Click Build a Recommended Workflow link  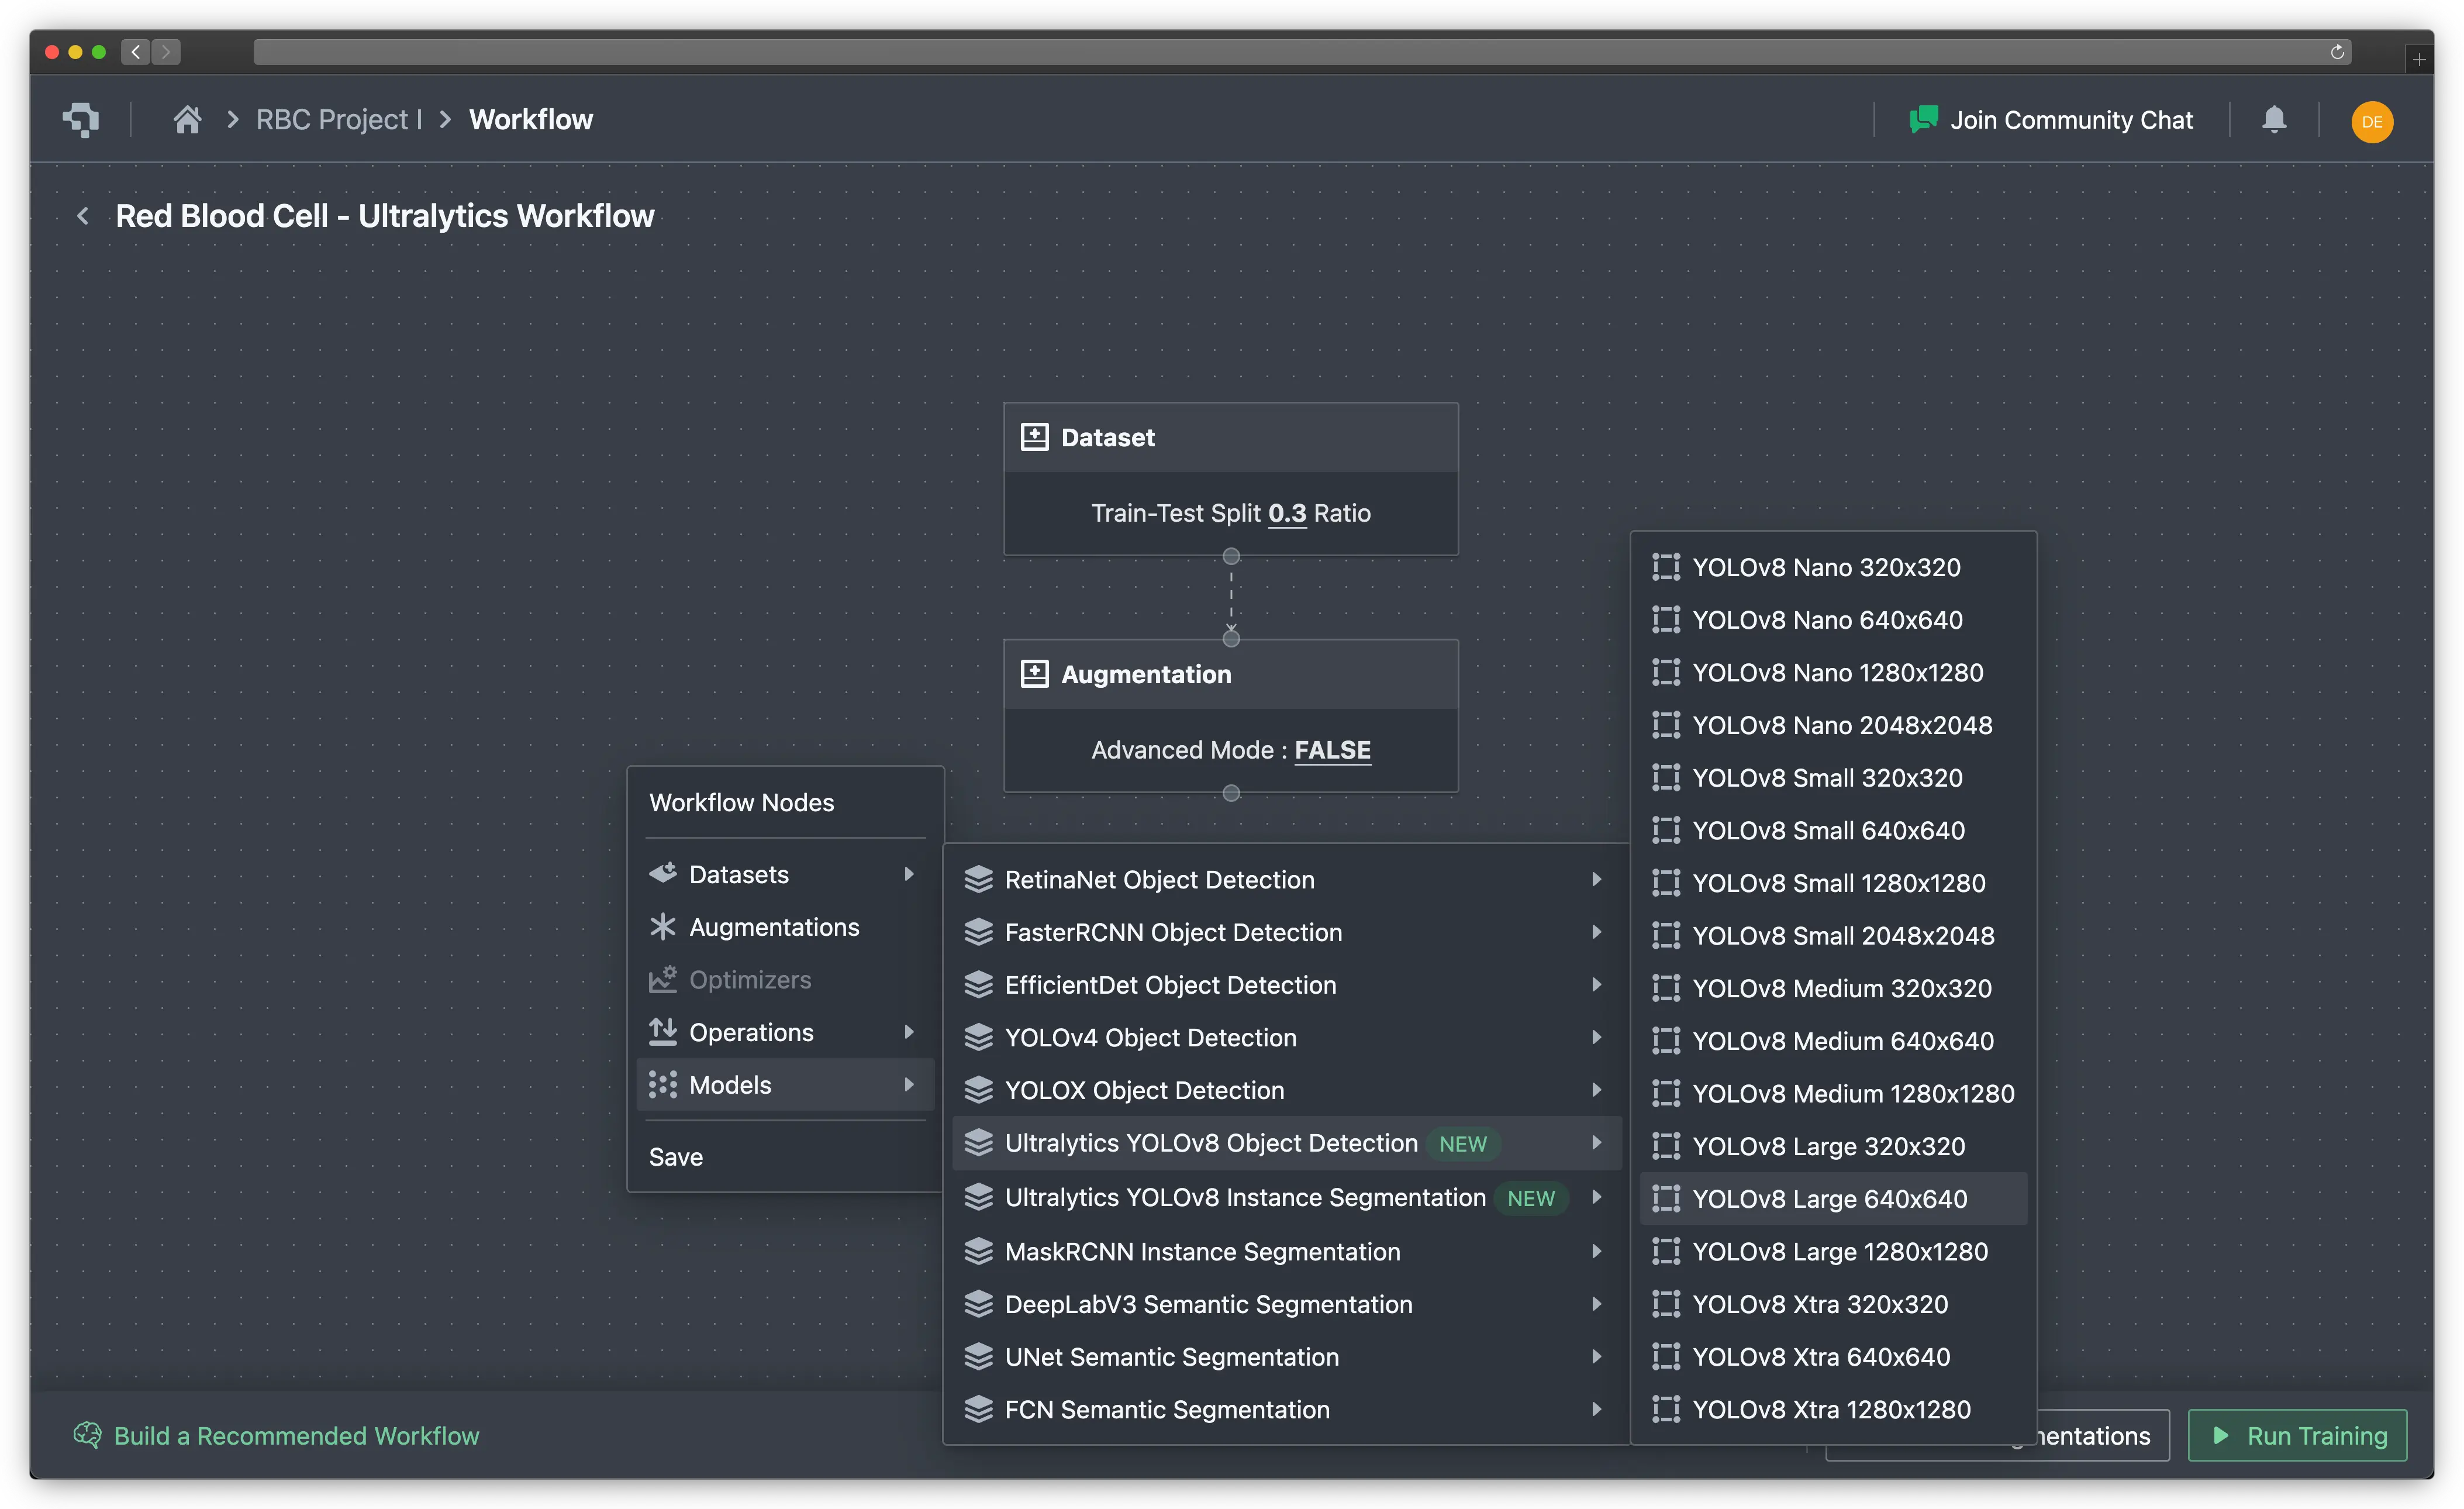(x=296, y=1435)
